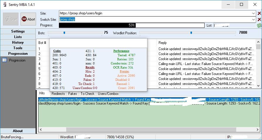Open the Lists sidebar section
The height and width of the screenshot is (140, 262).
tap(18, 37)
